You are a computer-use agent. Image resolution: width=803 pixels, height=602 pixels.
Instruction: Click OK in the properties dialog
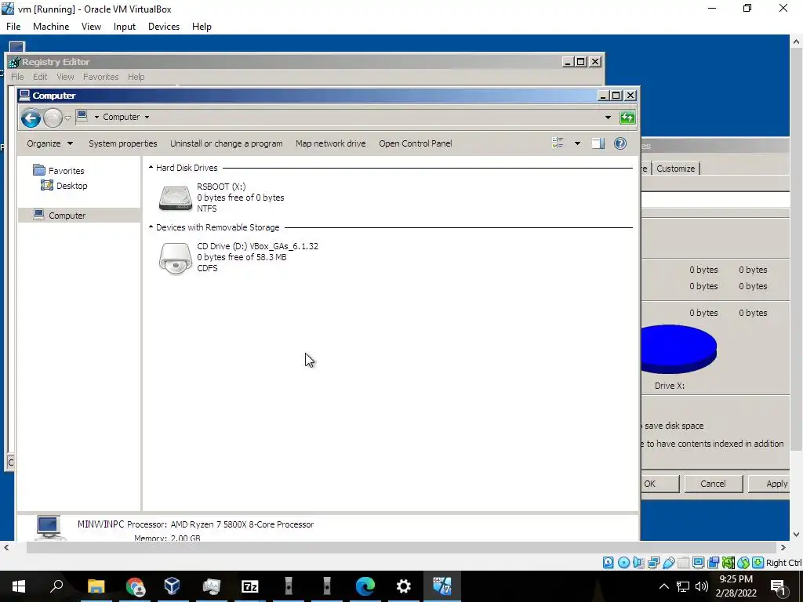point(659,484)
